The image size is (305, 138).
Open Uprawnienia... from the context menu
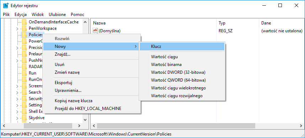(91, 90)
